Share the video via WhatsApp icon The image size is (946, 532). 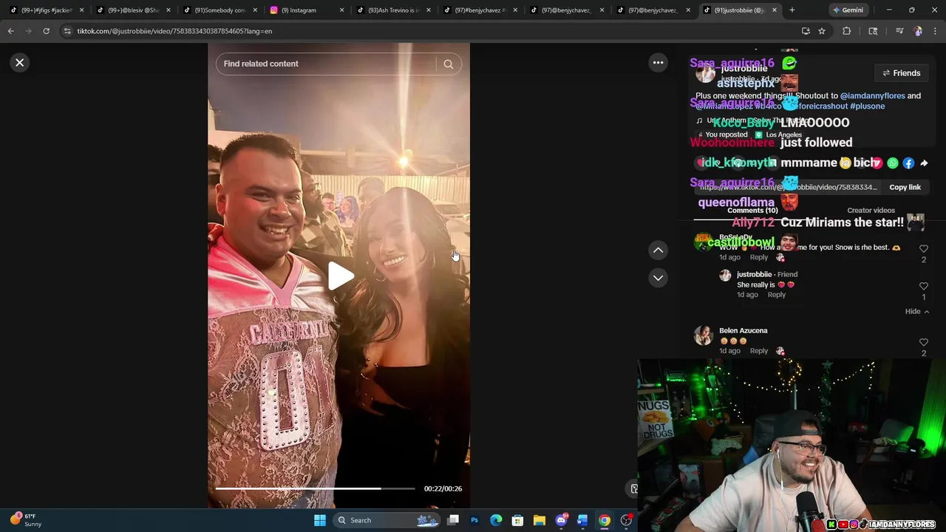click(893, 163)
